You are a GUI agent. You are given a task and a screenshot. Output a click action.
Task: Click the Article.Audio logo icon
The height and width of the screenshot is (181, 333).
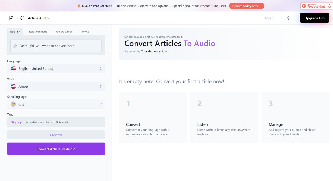coord(17,18)
